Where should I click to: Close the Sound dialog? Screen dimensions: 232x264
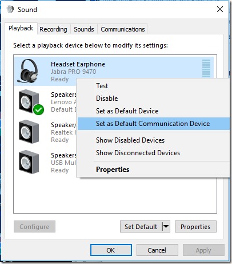point(220,9)
